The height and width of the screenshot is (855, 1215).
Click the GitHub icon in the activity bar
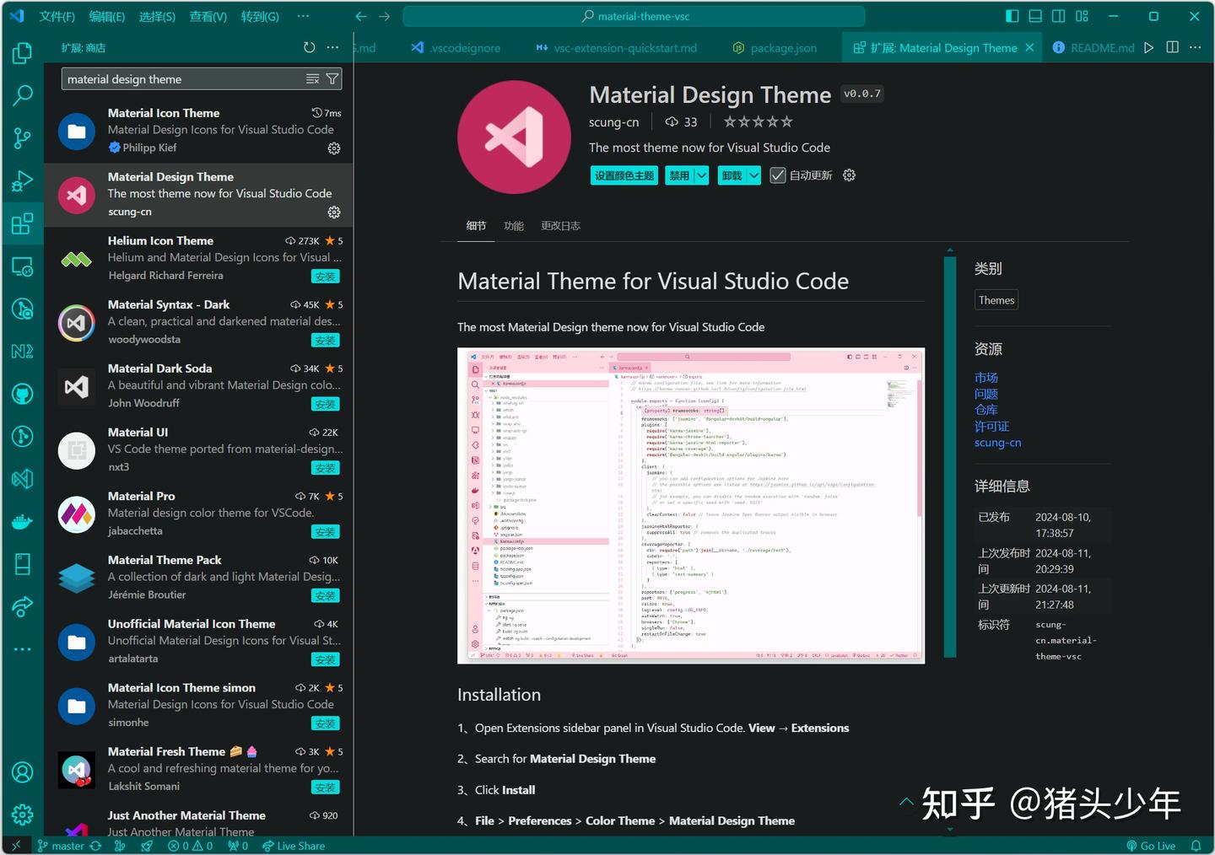coord(23,393)
